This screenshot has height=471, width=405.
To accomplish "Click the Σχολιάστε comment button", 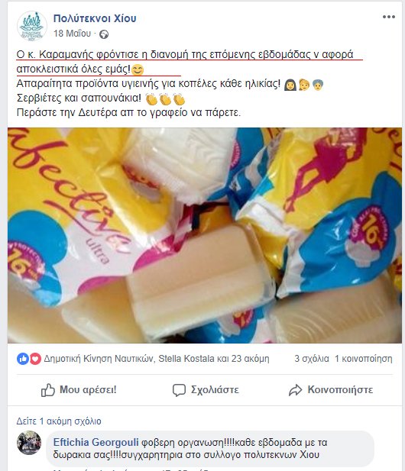I will coord(206,390).
